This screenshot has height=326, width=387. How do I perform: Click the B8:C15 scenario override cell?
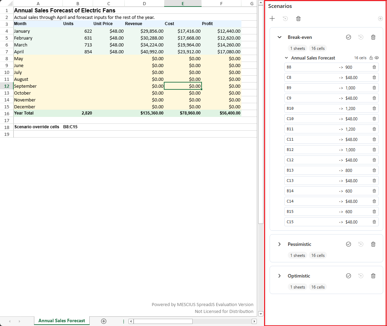click(x=78, y=127)
